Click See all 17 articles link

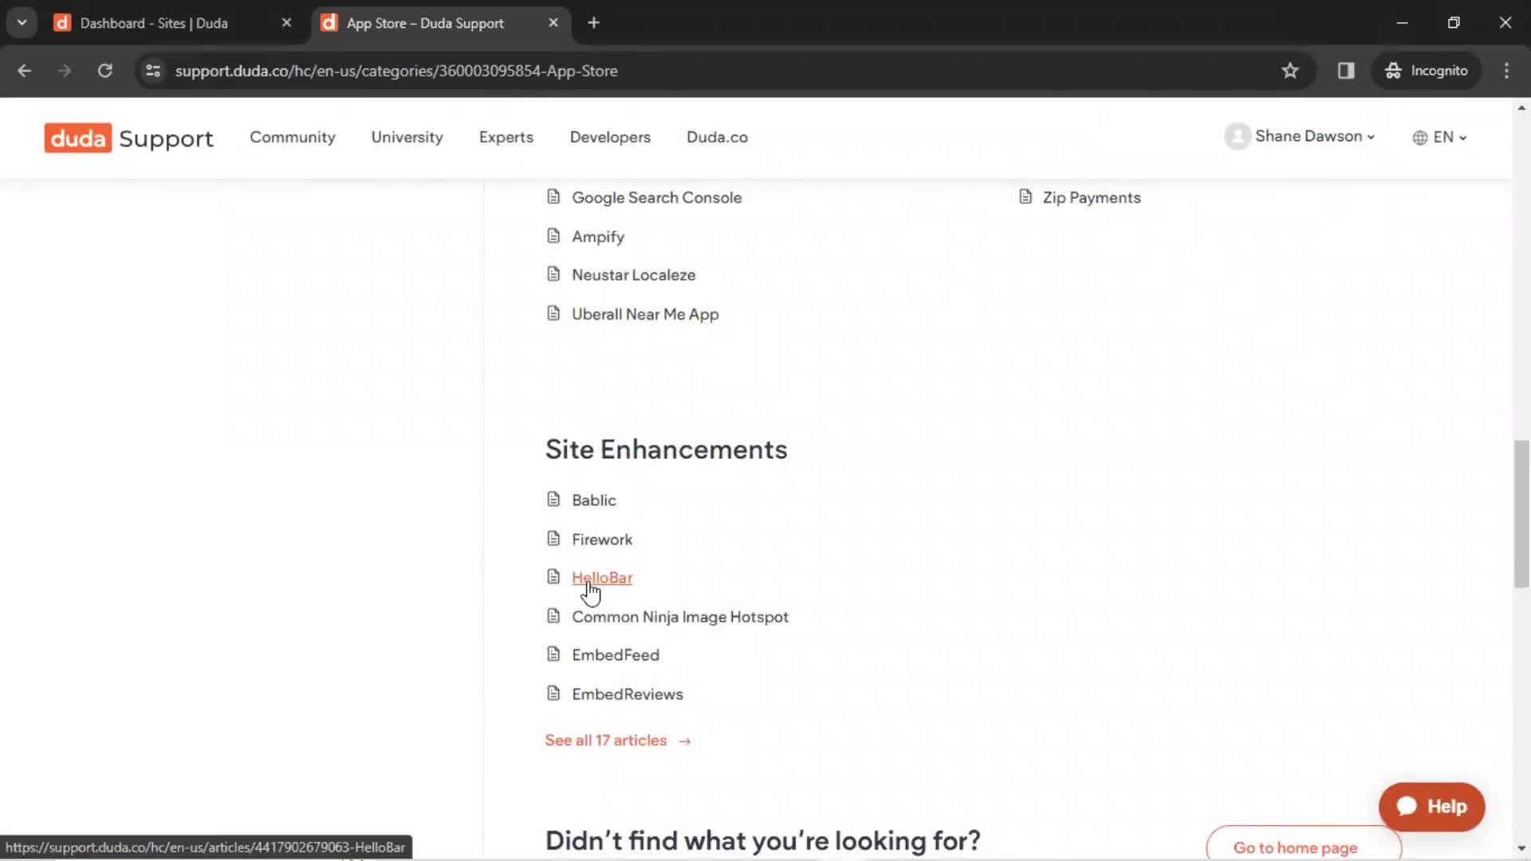point(618,741)
